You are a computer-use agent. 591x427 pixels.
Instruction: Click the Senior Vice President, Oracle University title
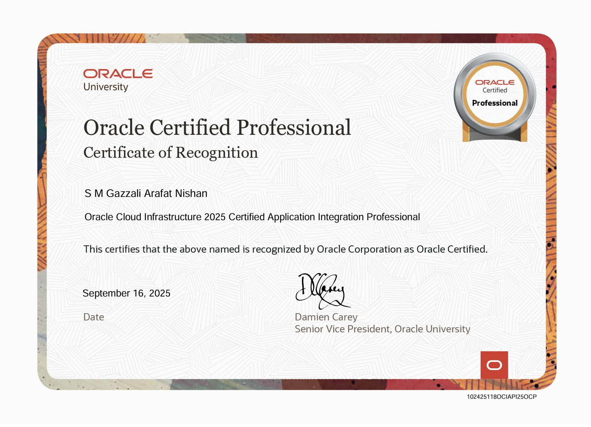(x=382, y=329)
